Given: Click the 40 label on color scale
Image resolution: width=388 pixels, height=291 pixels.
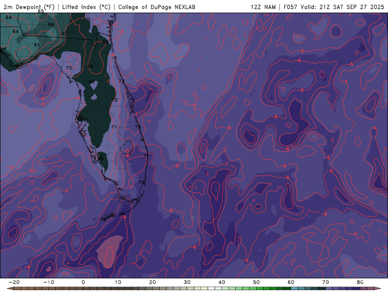Looking at the screenshot, I should 222,282.
